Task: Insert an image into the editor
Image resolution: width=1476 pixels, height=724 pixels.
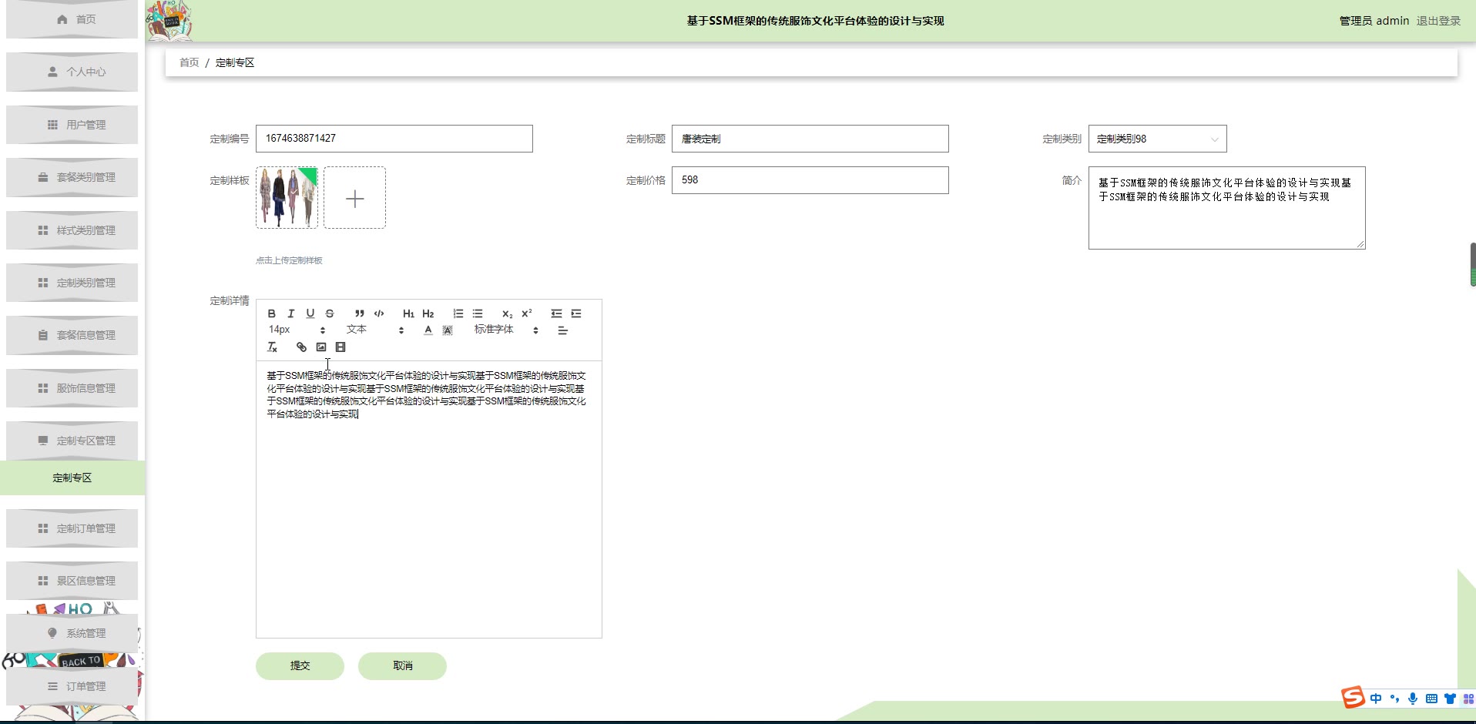Action: coord(321,347)
